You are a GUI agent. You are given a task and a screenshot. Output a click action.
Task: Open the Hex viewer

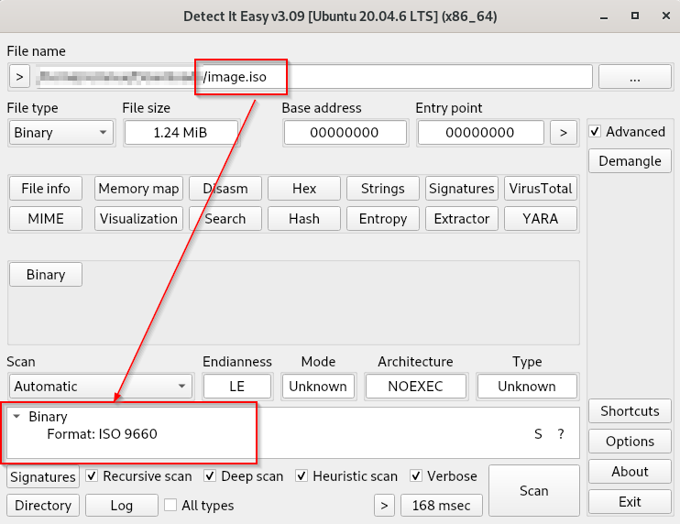303,189
